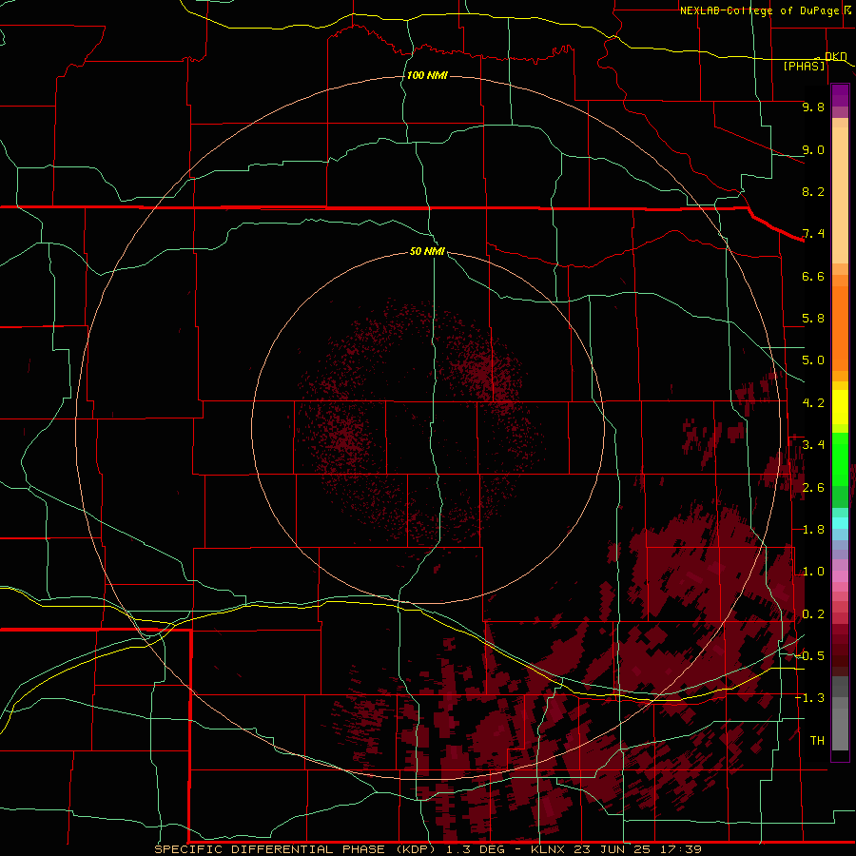Click the 6.6 legend value

[813, 276]
